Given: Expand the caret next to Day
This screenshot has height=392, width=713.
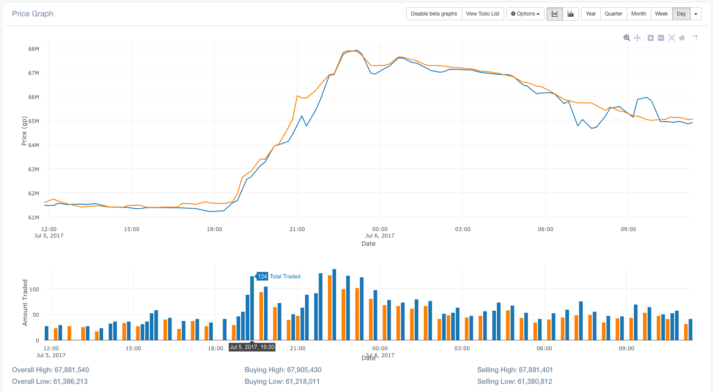Looking at the screenshot, I should coord(696,14).
